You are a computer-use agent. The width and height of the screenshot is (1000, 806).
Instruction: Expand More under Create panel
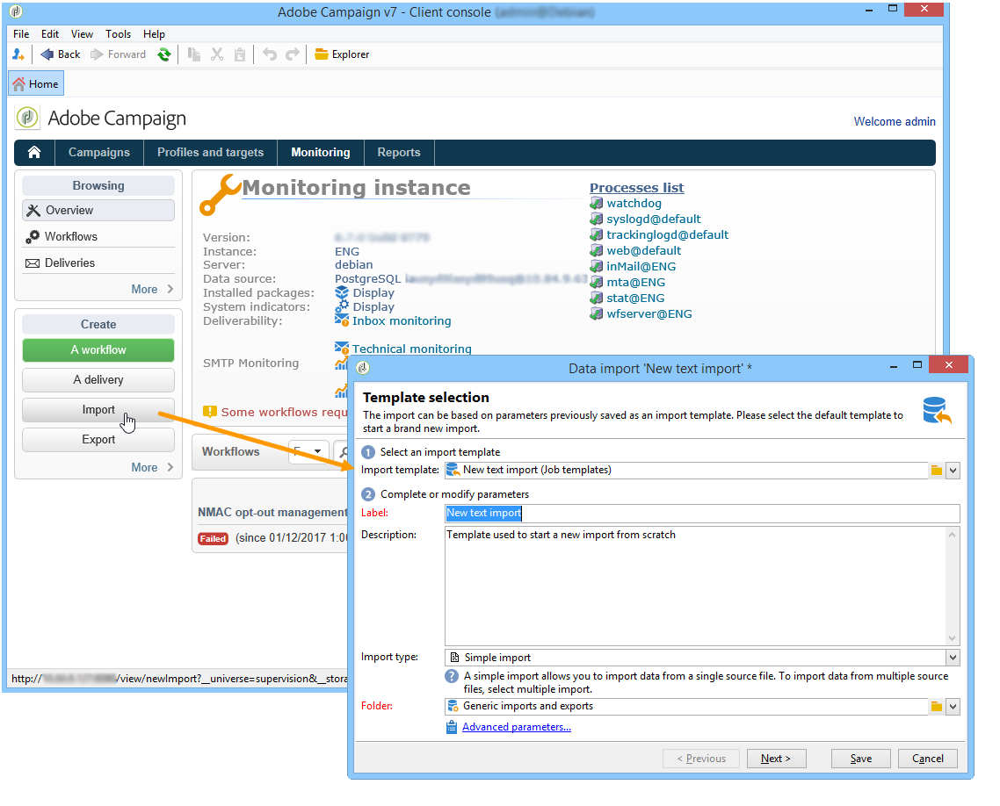[152, 468]
